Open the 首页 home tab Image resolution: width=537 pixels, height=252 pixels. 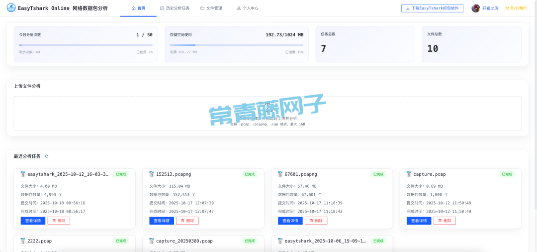[138, 8]
